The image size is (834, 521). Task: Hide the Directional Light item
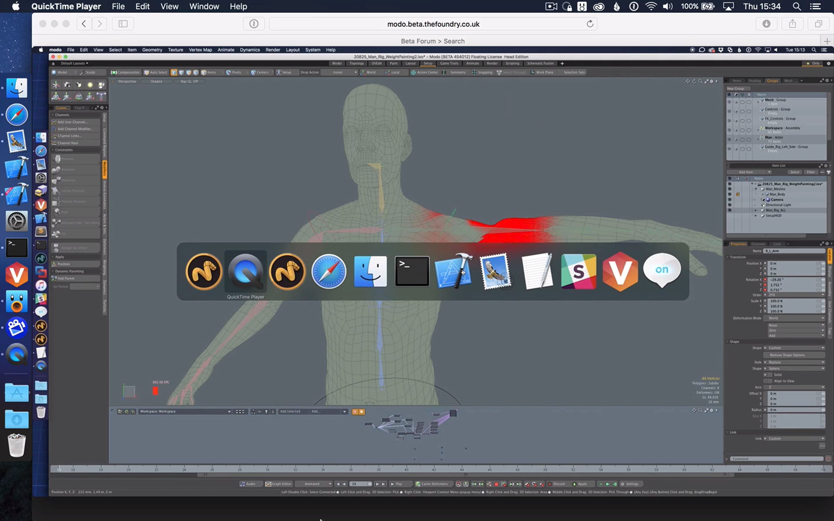(x=729, y=205)
